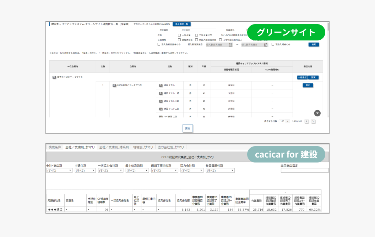Open the 一次協力会社別 filter dropdown

coord(110,171)
